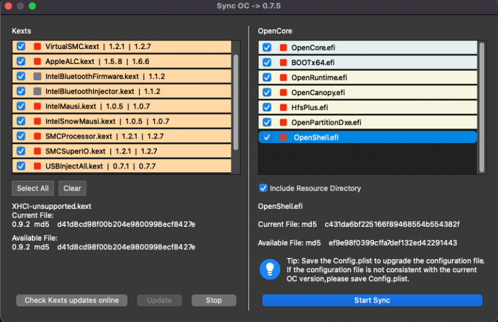This screenshot has width=498, height=322.
Task: Click red status square of BOOTx64.efi
Action: [283, 63]
